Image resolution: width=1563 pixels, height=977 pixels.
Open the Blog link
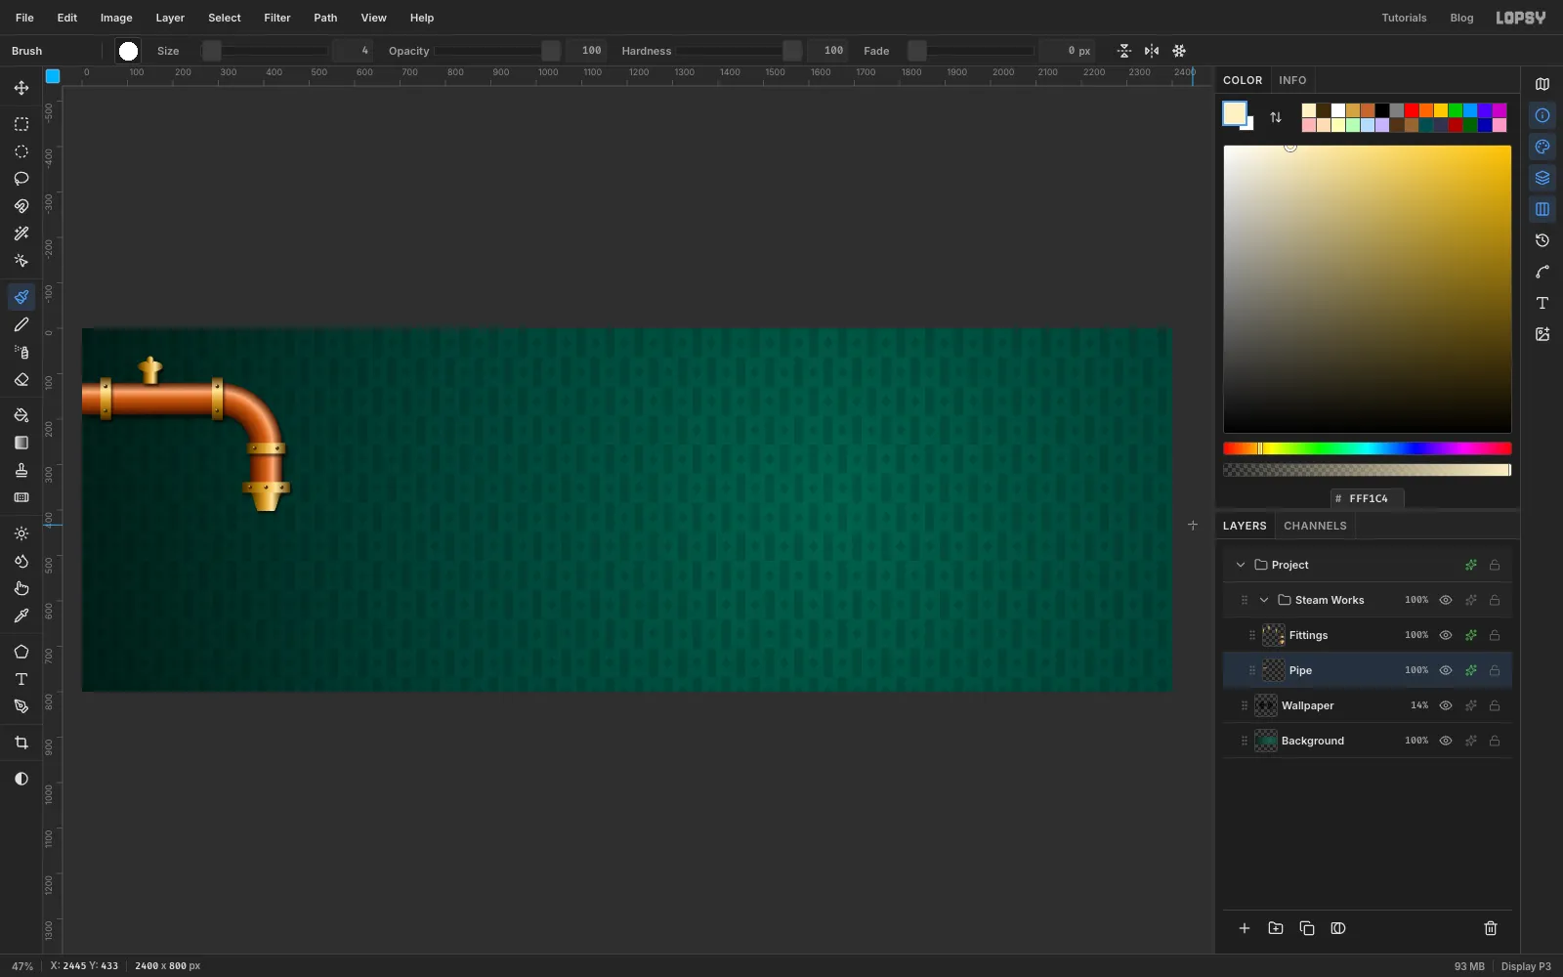pyautogui.click(x=1461, y=18)
